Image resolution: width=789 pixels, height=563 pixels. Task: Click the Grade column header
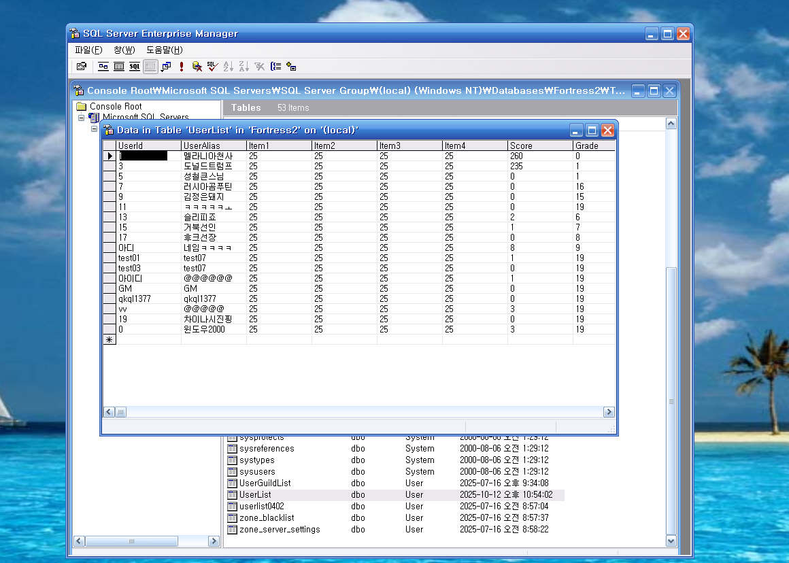click(x=594, y=146)
